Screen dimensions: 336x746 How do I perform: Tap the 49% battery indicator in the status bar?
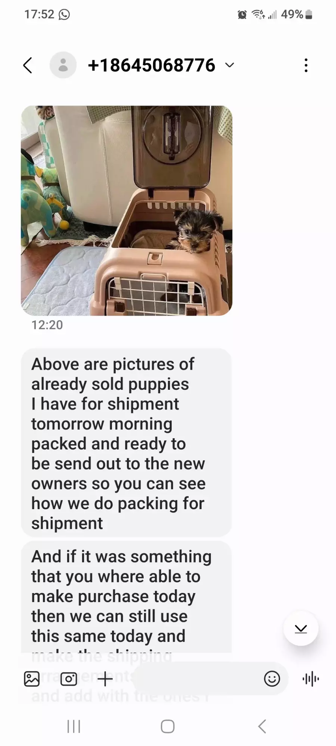297,15
